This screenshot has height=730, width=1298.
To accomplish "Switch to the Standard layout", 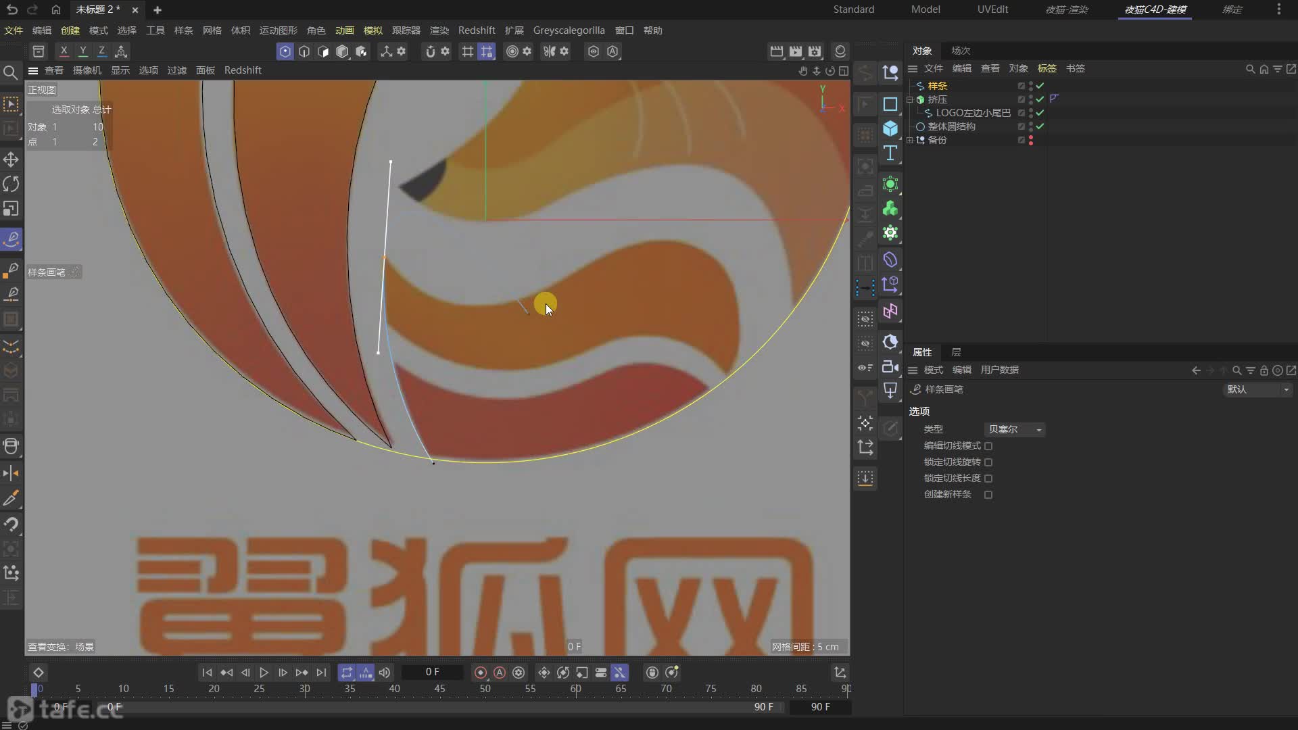I will pyautogui.click(x=854, y=9).
